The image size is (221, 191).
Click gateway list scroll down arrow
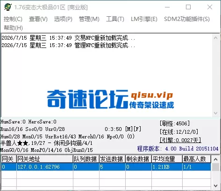pyautogui.click(x=215, y=186)
